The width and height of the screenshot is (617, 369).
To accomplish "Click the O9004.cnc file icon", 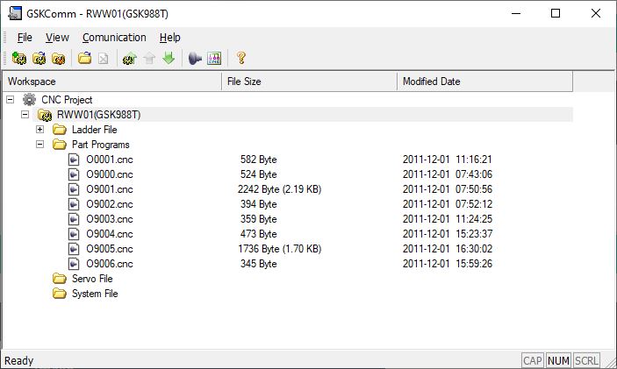I will point(74,234).
